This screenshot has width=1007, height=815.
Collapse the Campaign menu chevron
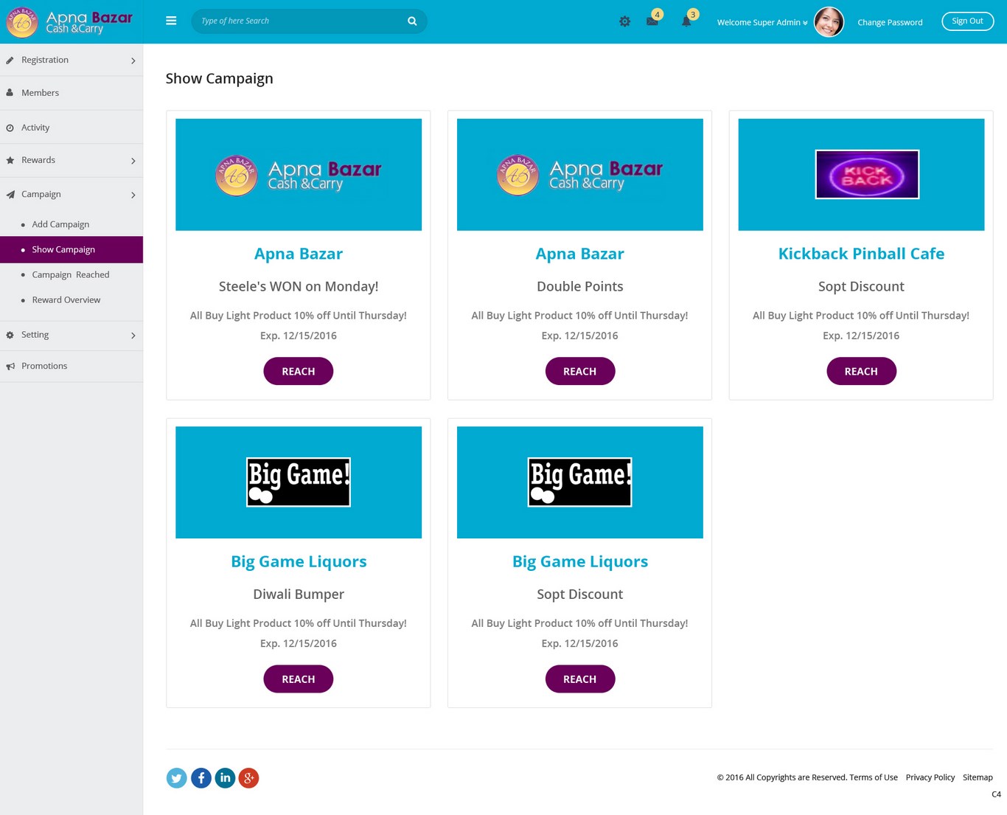click(x=133, y=195)
